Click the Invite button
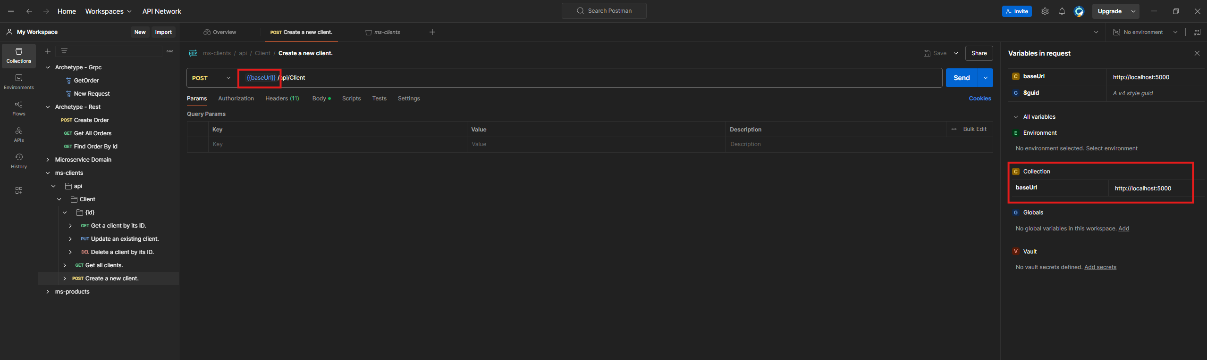The width and height of the screenshot is (1207, 360). 1017,11
